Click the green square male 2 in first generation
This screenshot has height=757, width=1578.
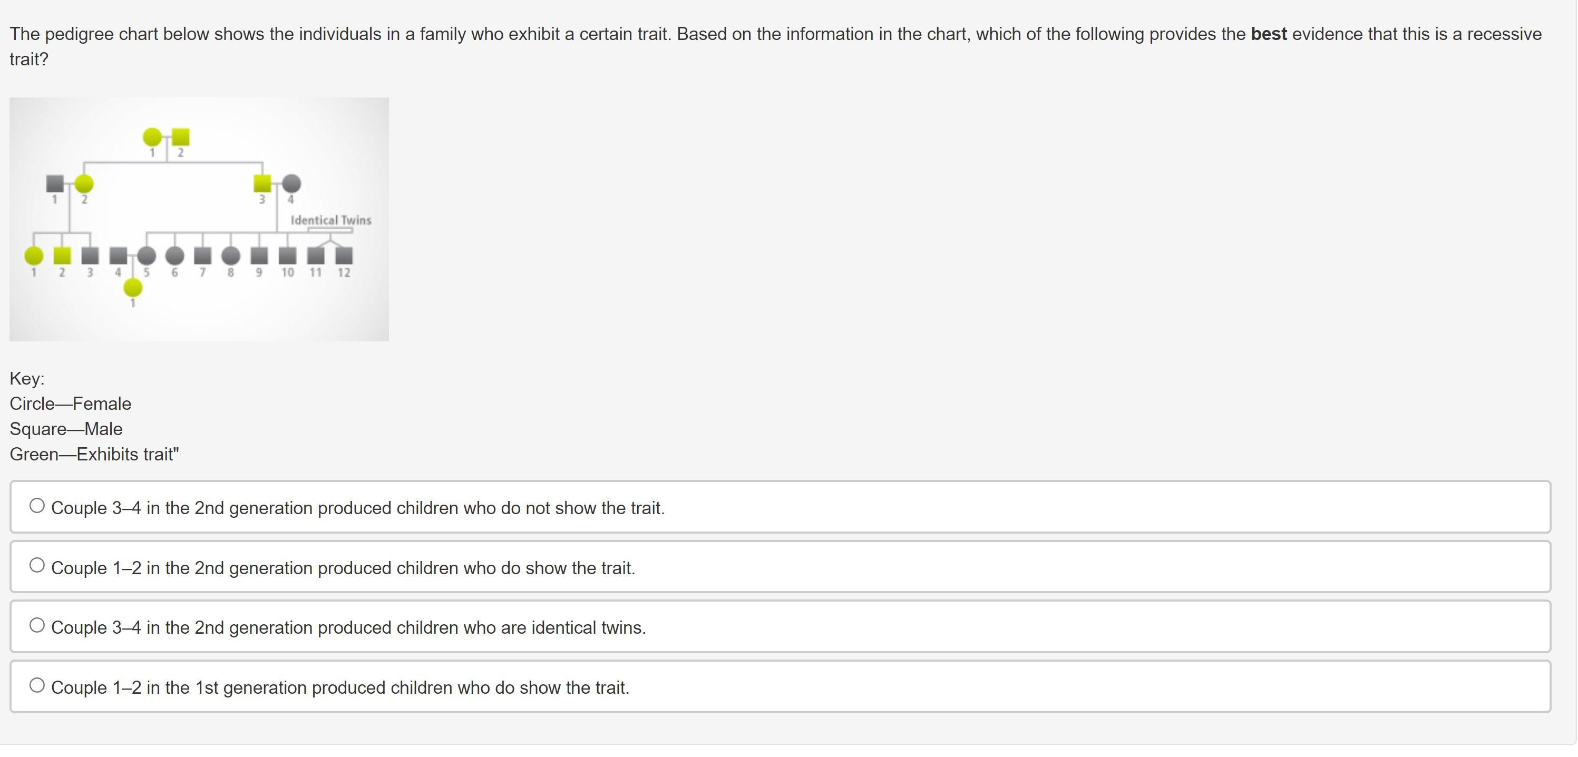point(181,137)
